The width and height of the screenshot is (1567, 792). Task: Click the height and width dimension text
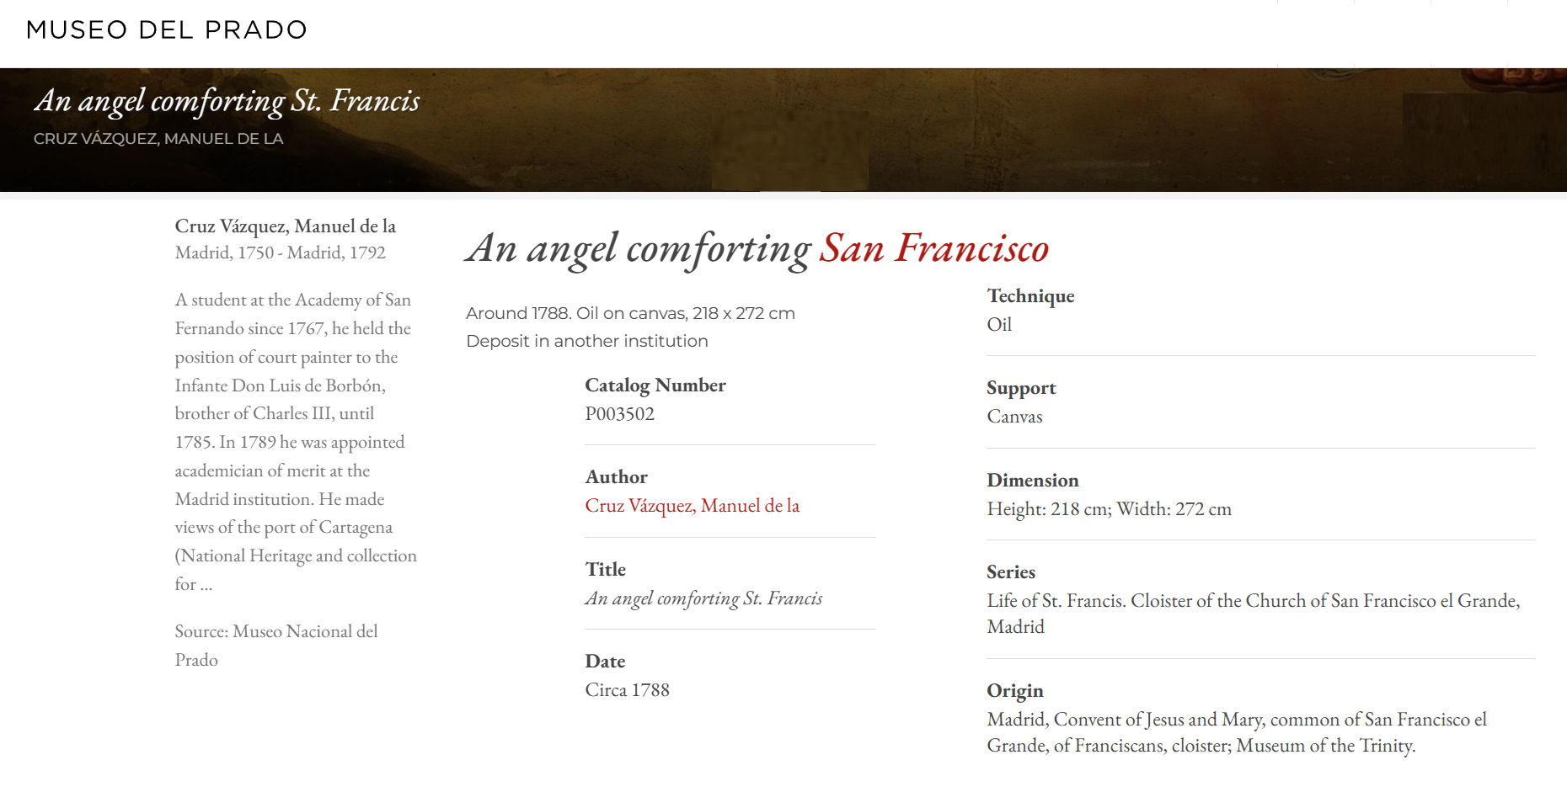(1109, 509)
